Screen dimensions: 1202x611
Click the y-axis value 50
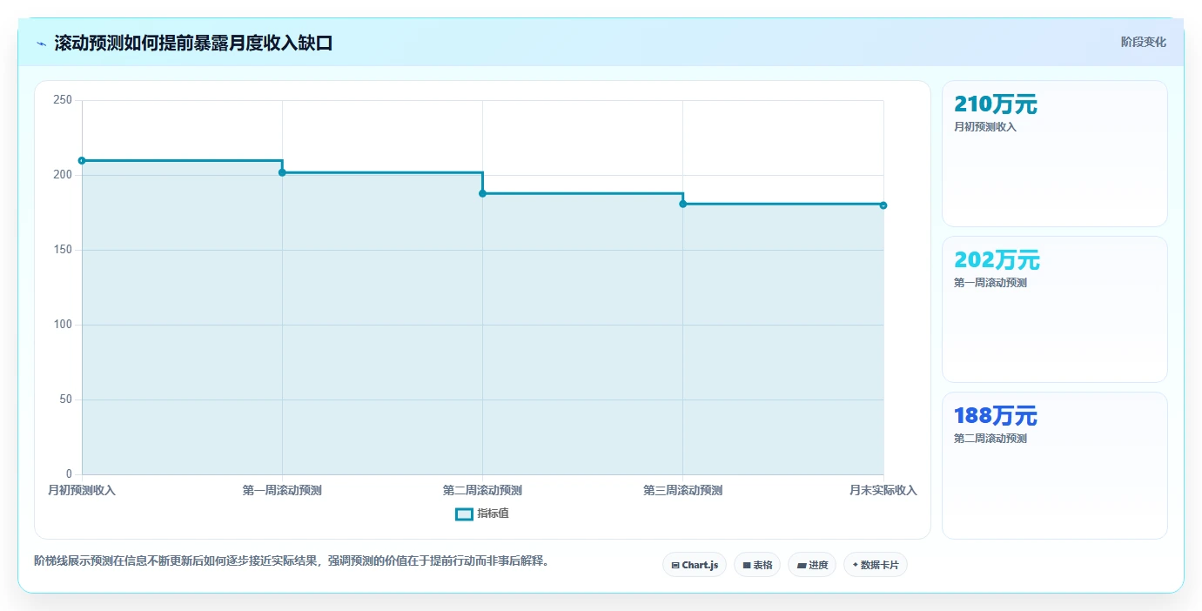[65, 399]
